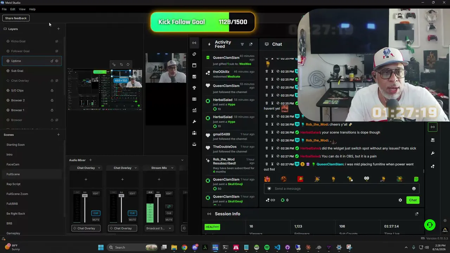Click EDIT on the Stream Mix track
The height and width of the screenshot is (253, 450).
[x=169, y=193]
